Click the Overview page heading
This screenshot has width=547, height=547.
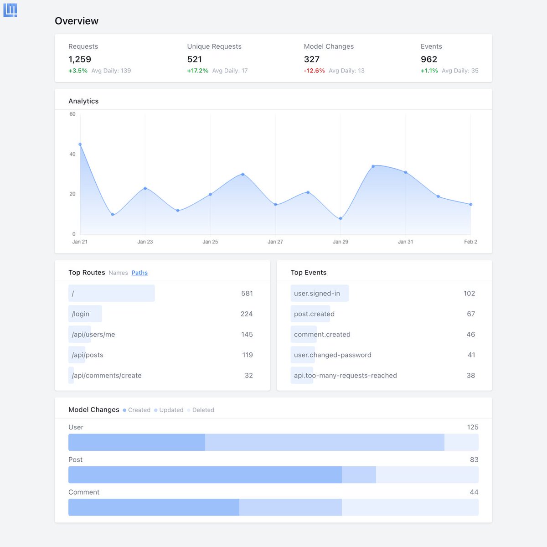(77, 21)
